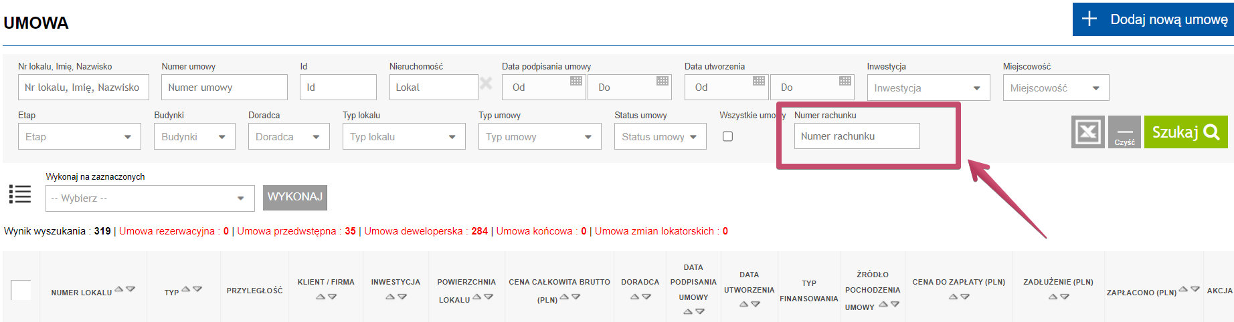Sort Cena całkowita brutto ascending
Image resolution: width=1234 pixels, height=322 pixels.
[x=564, y=297]
